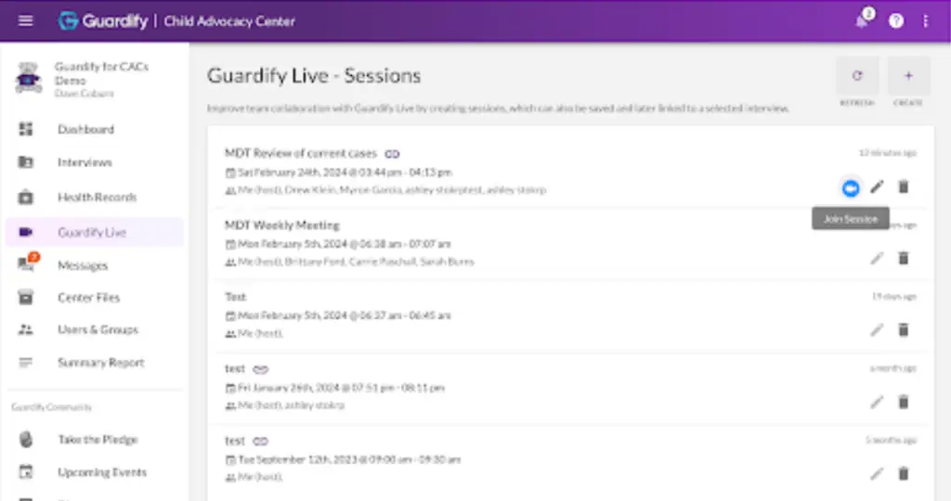Edit the test session from January 26th
951x501 pixels.
[878, 402]
